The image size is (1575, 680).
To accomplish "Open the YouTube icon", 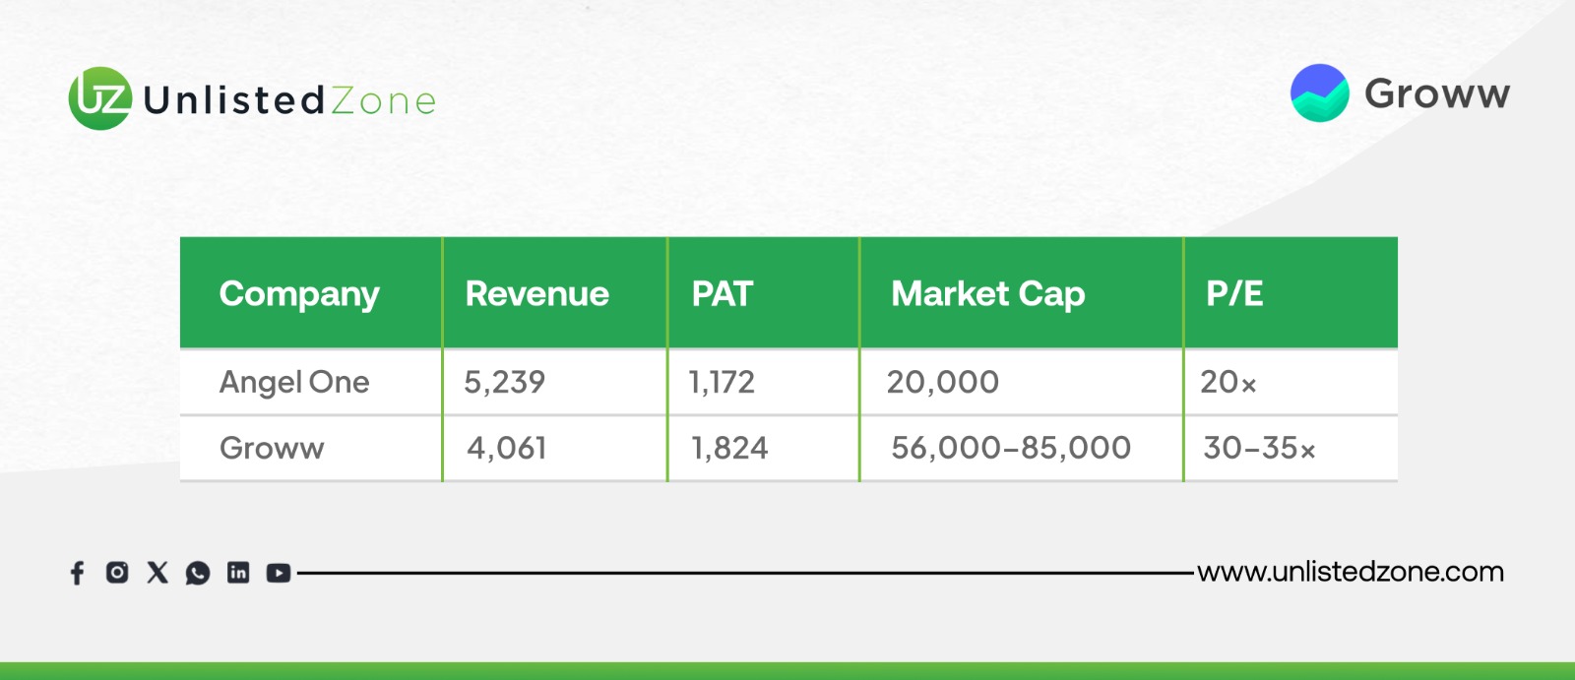I will coord(279,573).
